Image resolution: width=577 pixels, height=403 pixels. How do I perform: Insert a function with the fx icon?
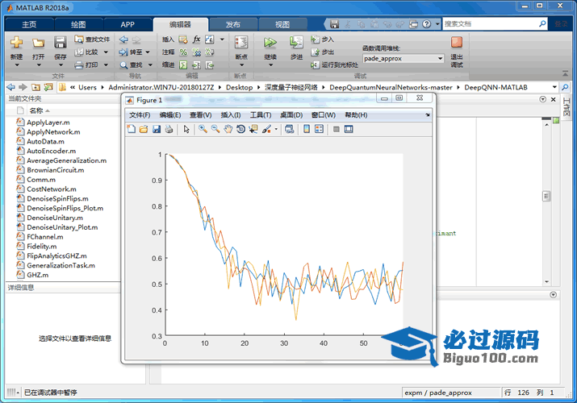197,39
